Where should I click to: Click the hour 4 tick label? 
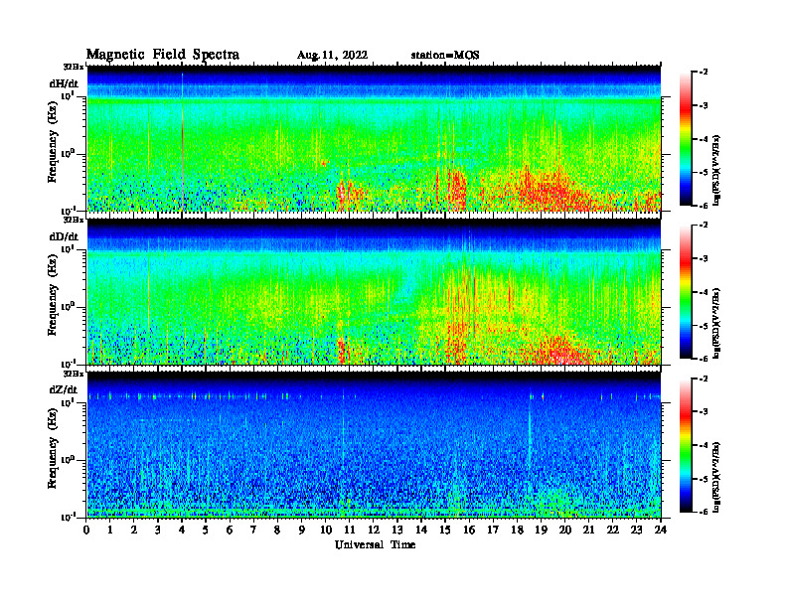tap(182, 531)
